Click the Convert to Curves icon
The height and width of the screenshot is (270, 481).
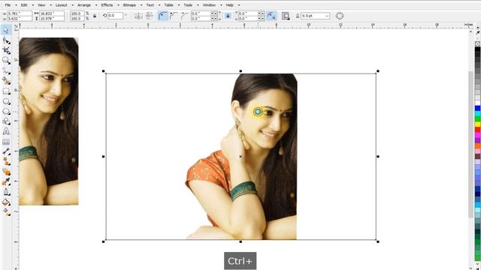339,16
